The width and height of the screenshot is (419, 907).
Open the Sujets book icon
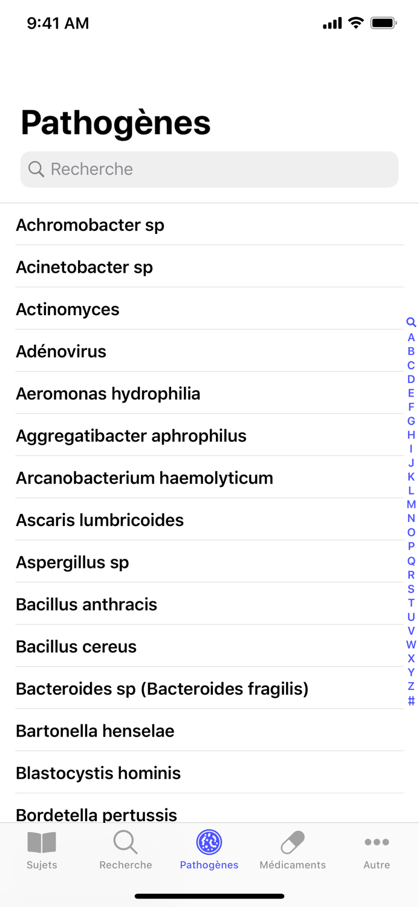click(x=41, y=842)
